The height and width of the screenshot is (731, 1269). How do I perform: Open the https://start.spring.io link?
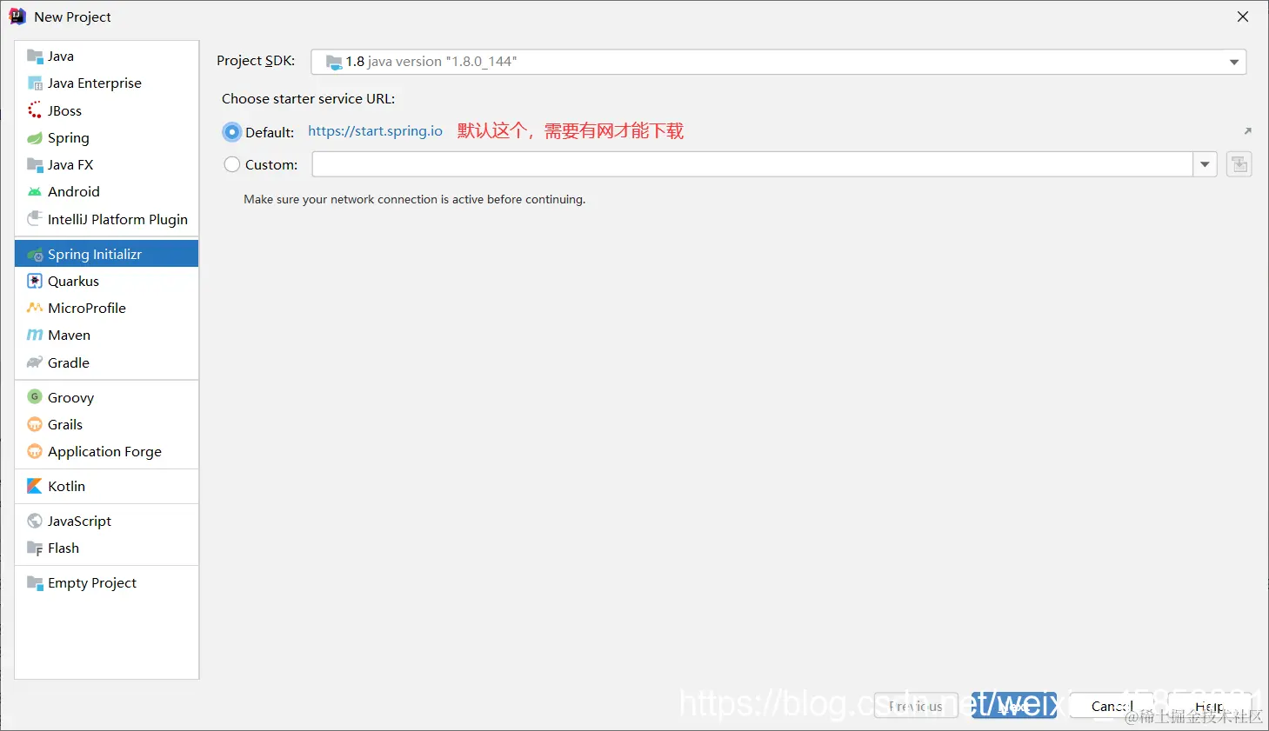(375, 131)
